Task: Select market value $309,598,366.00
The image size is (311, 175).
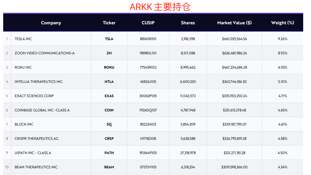Action: click(x=234, y=167)
